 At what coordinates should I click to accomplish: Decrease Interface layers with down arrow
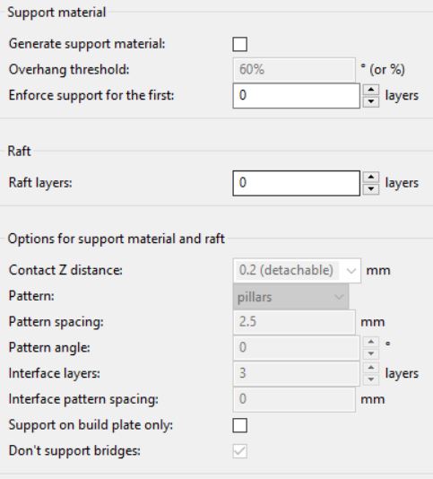click(371, 379)
